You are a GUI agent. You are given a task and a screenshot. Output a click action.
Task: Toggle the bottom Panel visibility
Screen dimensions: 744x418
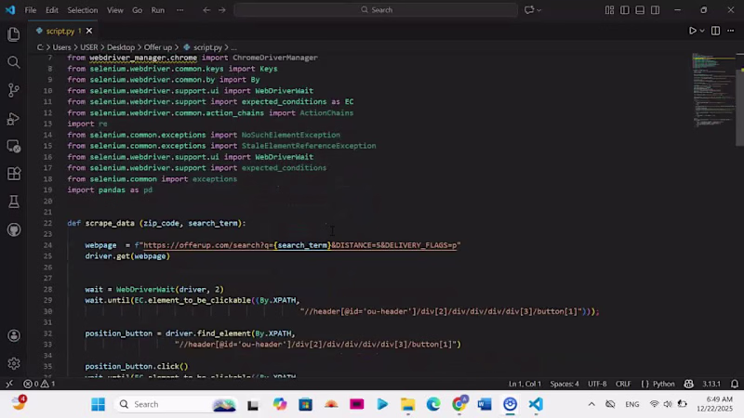(640, 10)
